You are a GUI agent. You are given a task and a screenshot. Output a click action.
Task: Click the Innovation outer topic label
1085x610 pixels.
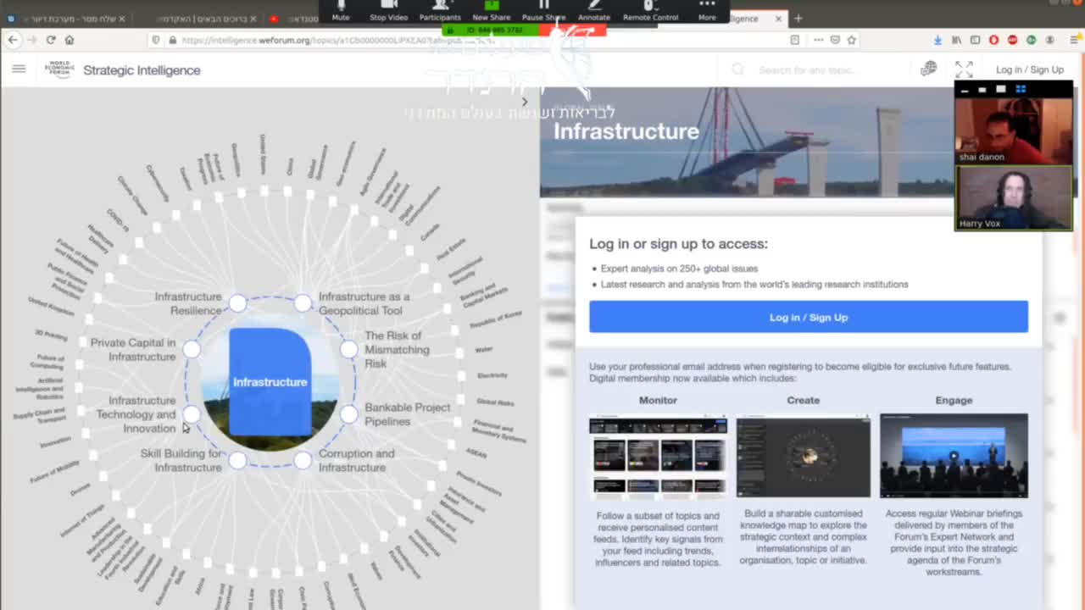click(x=55, y=442)
